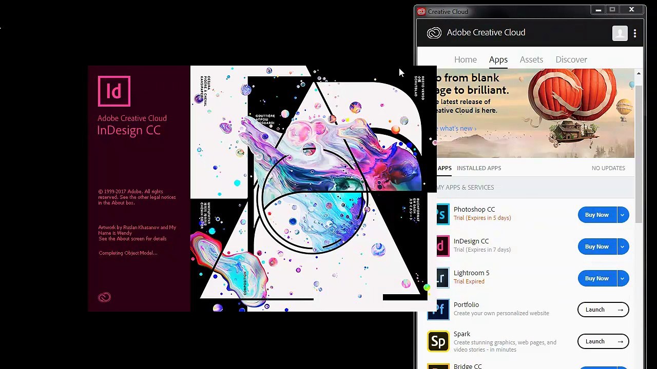Click the scroll-up arrow in the Creative Cloud window
Image resolution: width=657 pixels, height=369 pixels.
pyautogui.click(x=639, y=74)
